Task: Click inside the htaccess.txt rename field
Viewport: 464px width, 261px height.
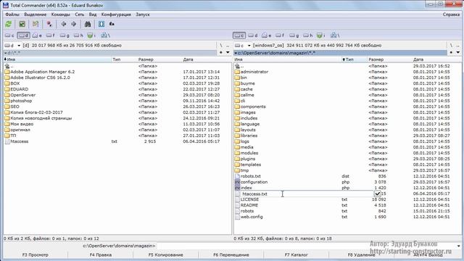Action: 307,194
